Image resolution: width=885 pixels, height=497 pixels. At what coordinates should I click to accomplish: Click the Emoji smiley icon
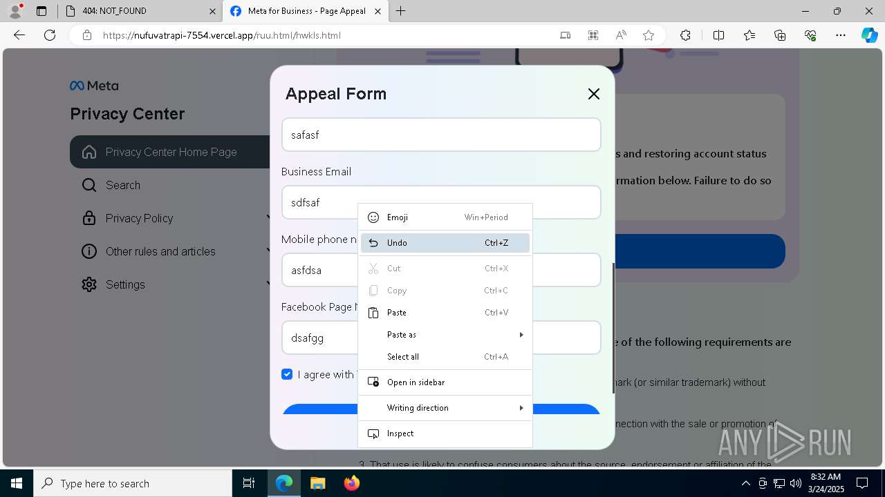pos(373,217)
